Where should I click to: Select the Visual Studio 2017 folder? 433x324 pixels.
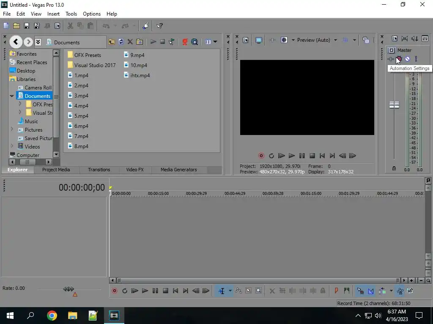coord(91,65)
